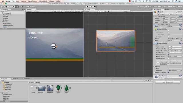Select the Hand tool in the toolbar
This screenshot has height=103, width=183.
[3, 7]
